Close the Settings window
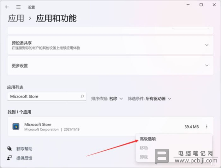This screenshot has height=168, width=221. (x=214, y=5)
